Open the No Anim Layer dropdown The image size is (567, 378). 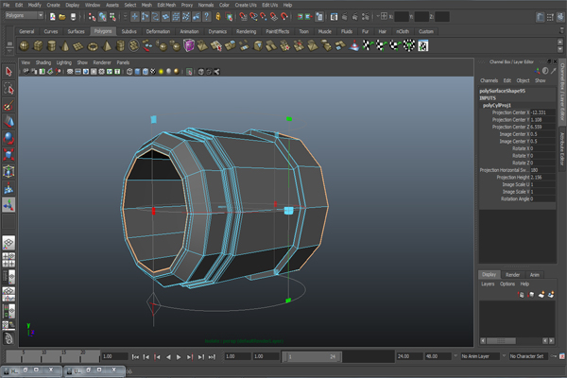pos(480,356)
